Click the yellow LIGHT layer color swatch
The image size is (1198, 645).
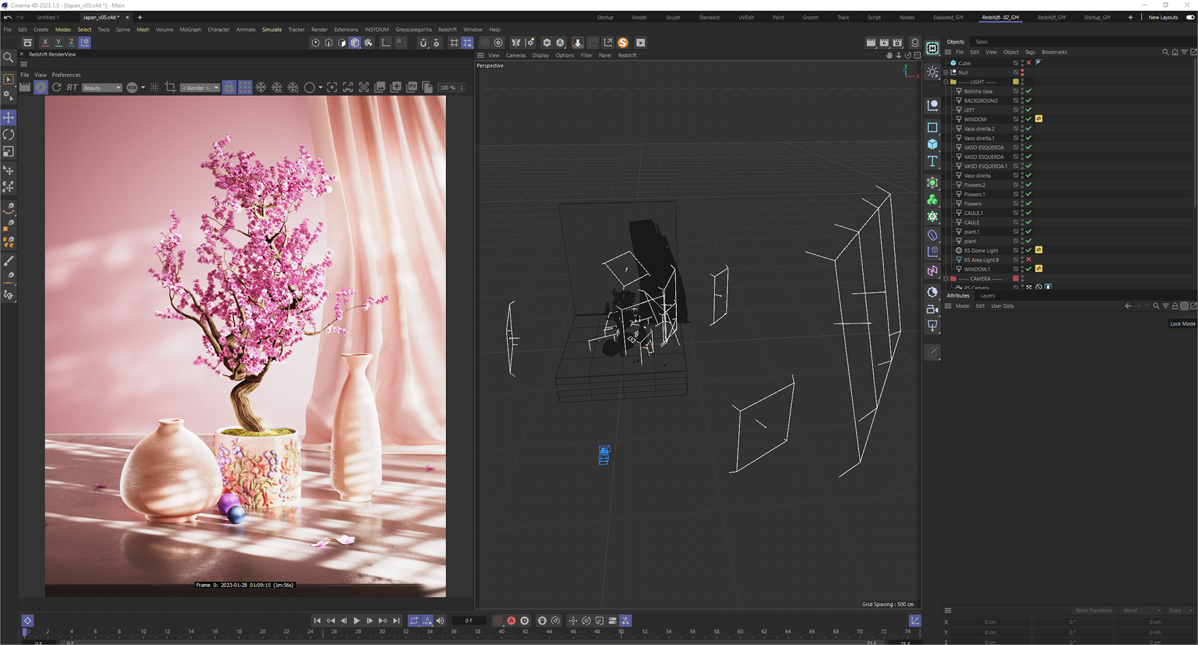[x=1016, y=82]
